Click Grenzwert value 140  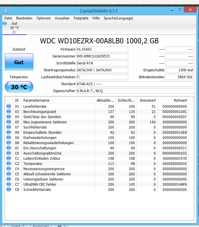tap(153, 122)
